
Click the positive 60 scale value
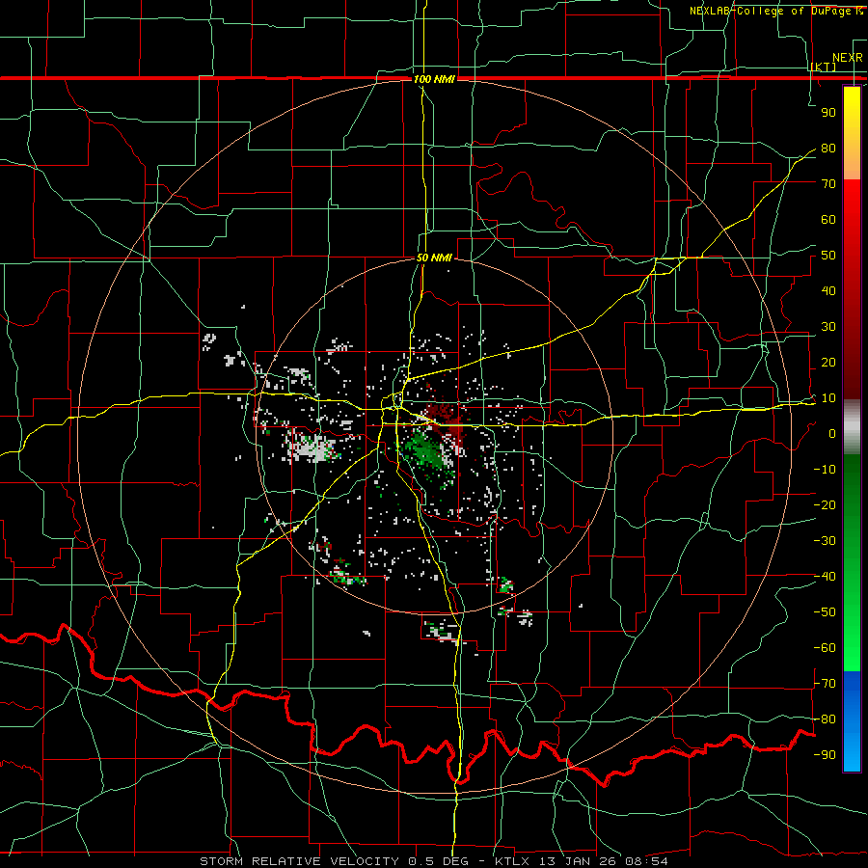click(828, 220)
